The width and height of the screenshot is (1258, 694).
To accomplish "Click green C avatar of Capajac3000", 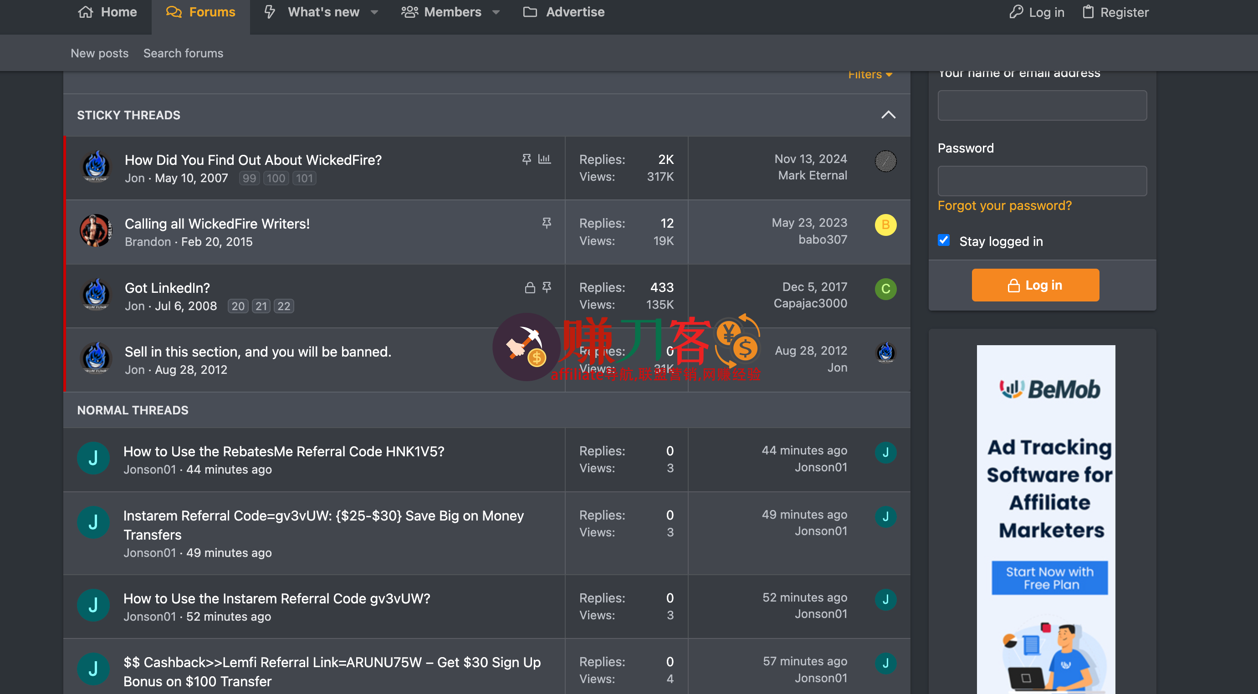I will [x=885, y=289].
